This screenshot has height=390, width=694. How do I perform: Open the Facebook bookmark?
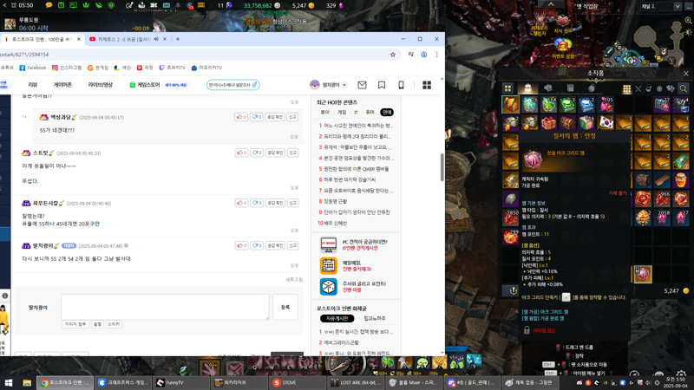33,68
